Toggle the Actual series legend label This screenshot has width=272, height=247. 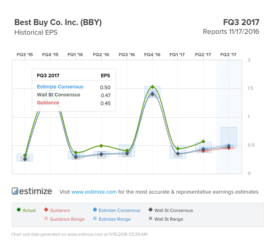(29, 210)
